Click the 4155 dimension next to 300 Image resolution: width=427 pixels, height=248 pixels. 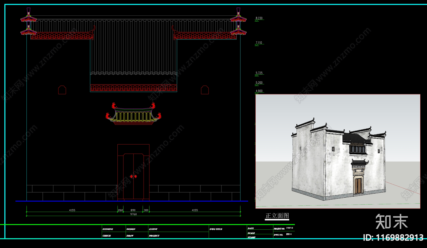point(195,210)
